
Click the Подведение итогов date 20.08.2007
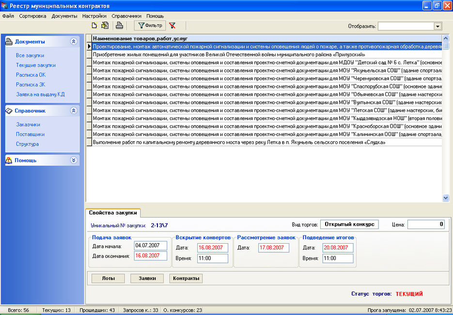click(338, 248)
